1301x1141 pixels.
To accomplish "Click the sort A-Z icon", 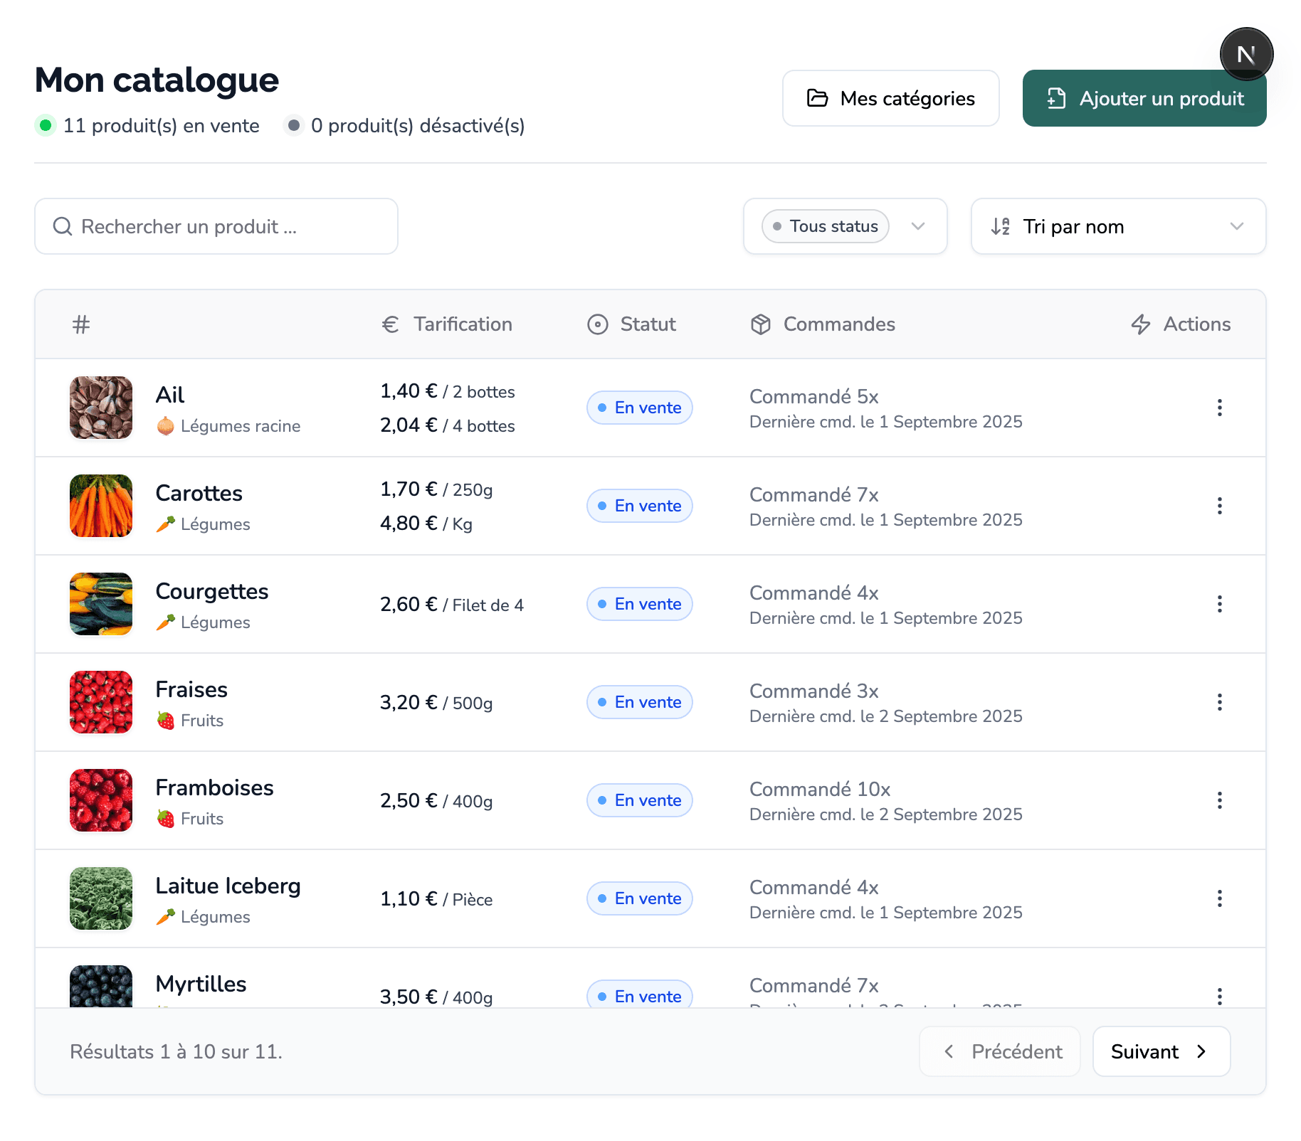I will pyautogui.click(x=1001, y=226).
